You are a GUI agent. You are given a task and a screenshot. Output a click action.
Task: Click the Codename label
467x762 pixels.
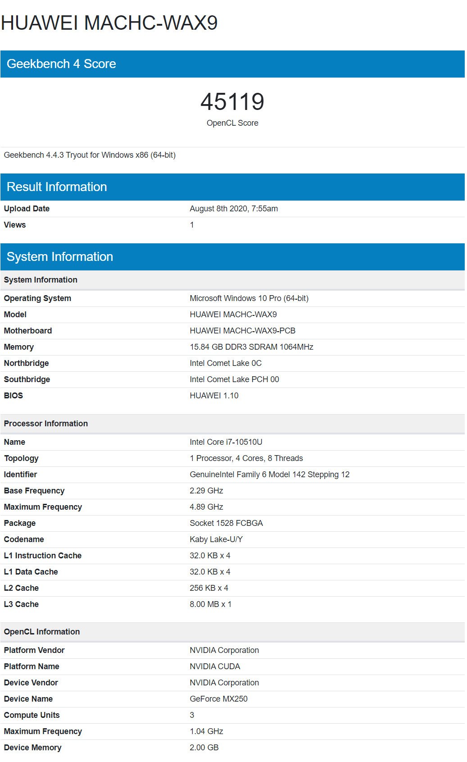[24, 539]
